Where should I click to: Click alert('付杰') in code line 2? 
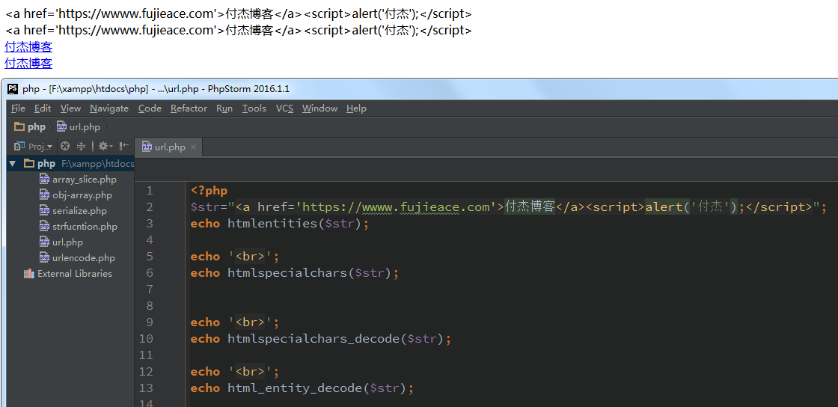pos(691,207)
